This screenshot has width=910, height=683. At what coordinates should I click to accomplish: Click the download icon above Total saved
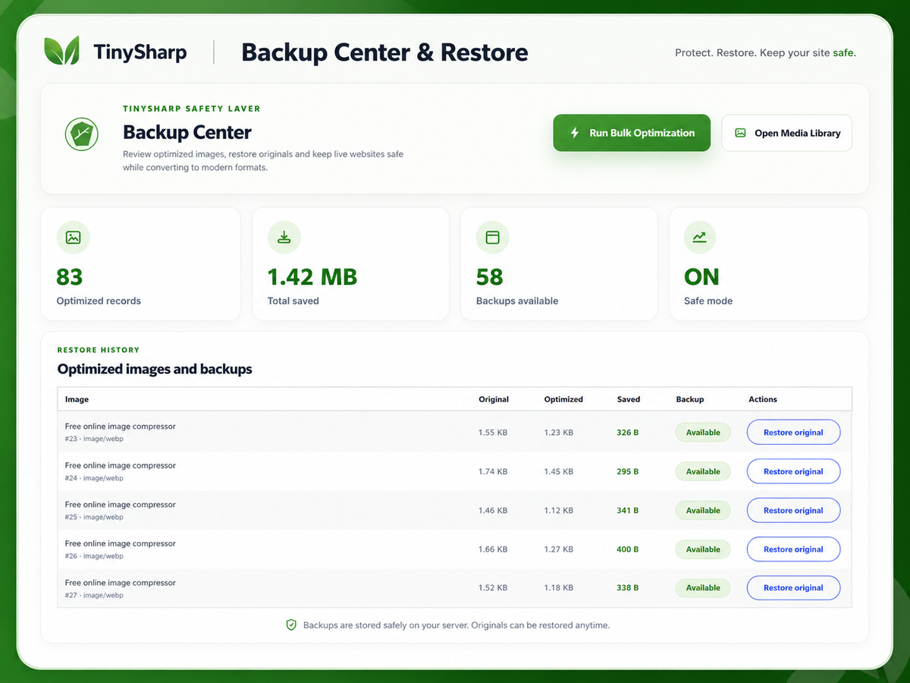pyautogui.click(x=284, y=238)
